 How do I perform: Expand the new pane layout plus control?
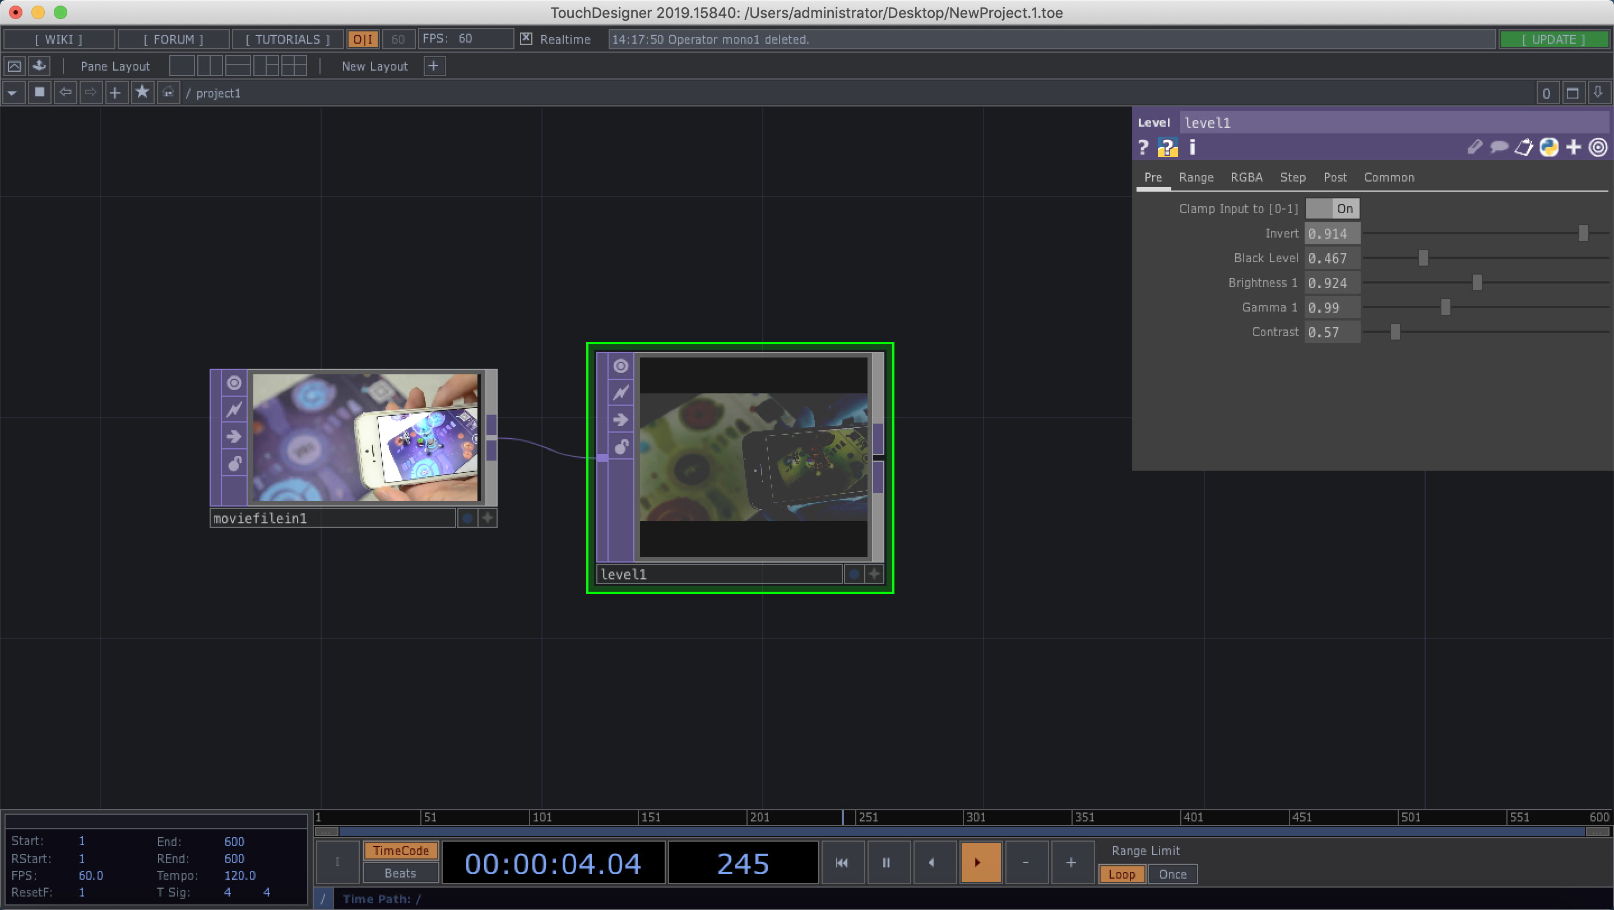tap(434, 66)
